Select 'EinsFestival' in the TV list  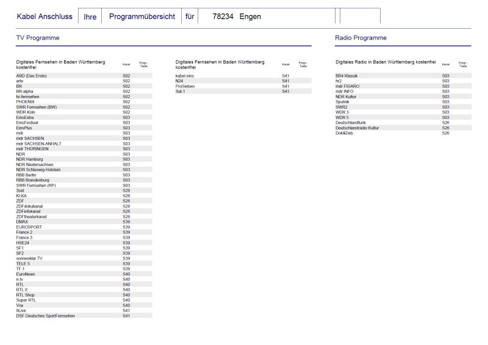84,123
